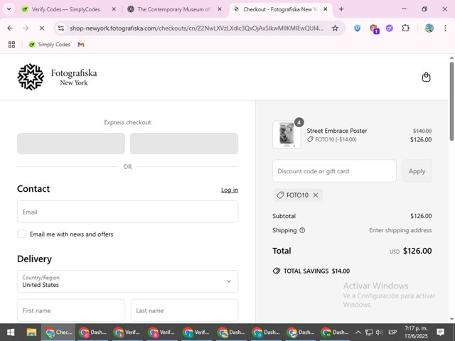The image size is (455, 341).
Task: Open the Gmail bookmark
Action: [x=81, y=44]
